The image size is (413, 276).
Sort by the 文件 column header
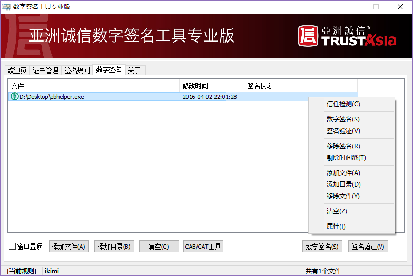tap(94, 86)
